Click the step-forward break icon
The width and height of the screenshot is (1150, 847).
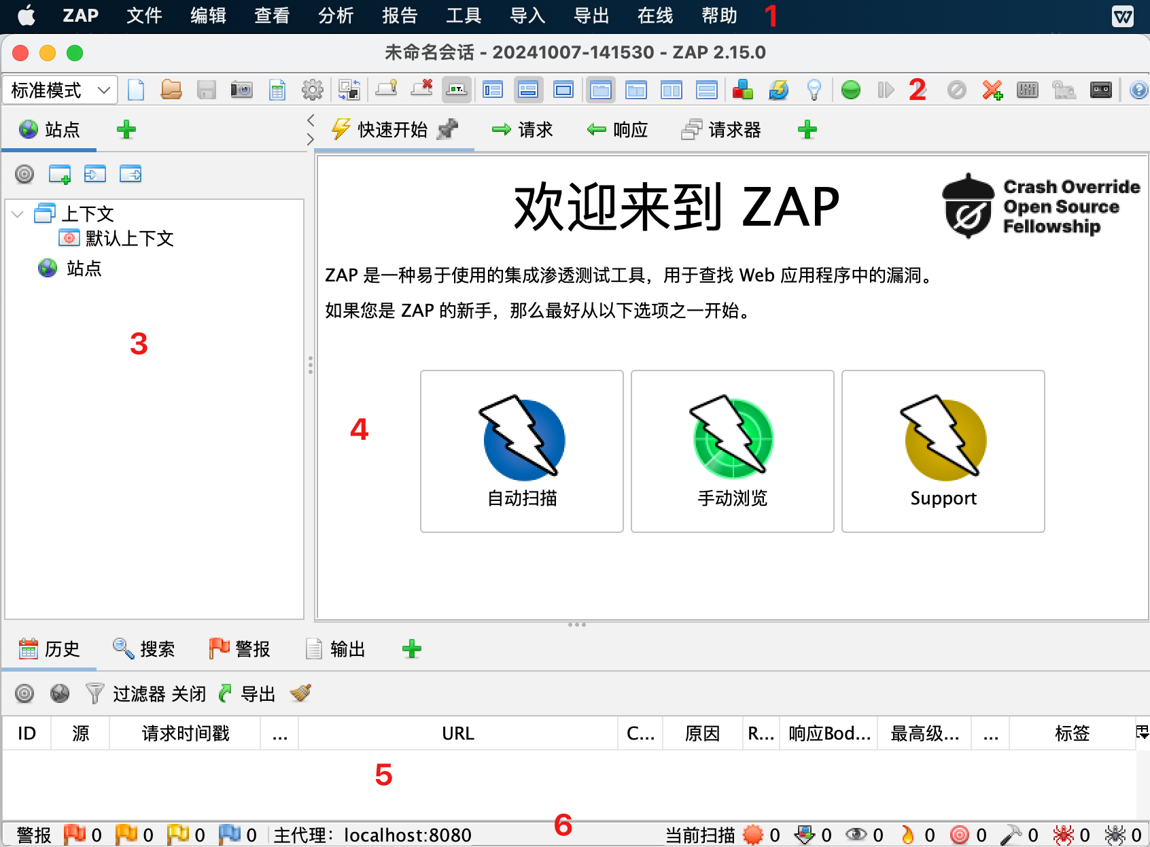click(886, 90)
